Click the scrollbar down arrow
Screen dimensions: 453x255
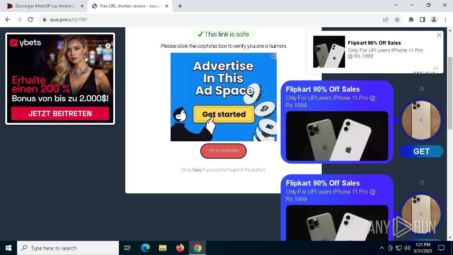click(450, 238)
